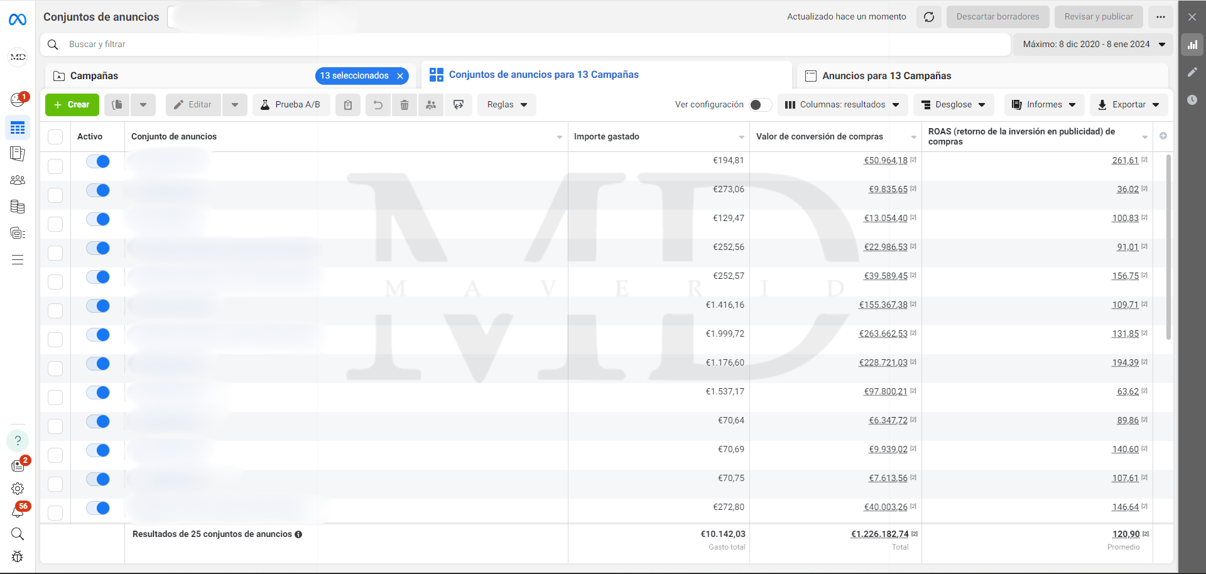Switch to the Campañas tab
The width and height of the screenshot is (1206, 574).
(94, 76)
